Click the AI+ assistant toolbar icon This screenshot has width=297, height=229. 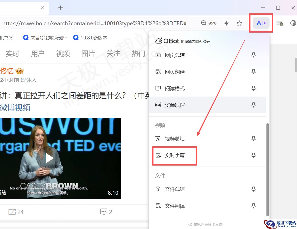click(x=261, y=23)
